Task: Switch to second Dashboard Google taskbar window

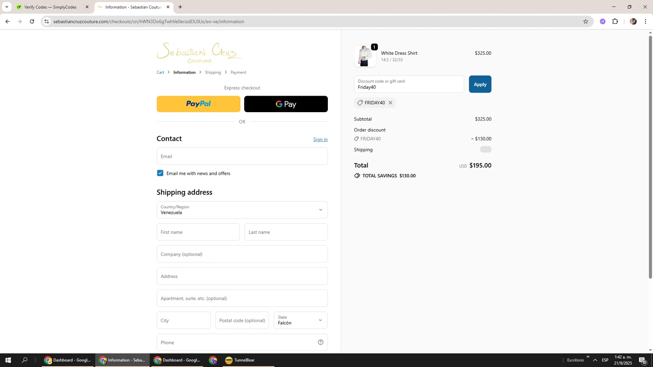Action: (x=177, y=360)
